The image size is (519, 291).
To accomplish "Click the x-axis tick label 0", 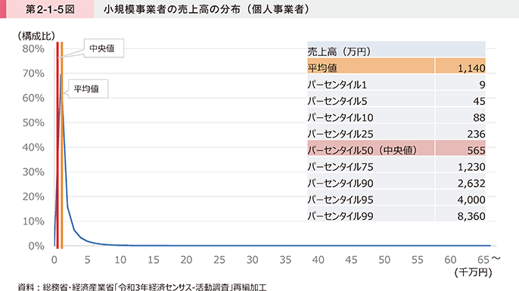I will 54,260.
